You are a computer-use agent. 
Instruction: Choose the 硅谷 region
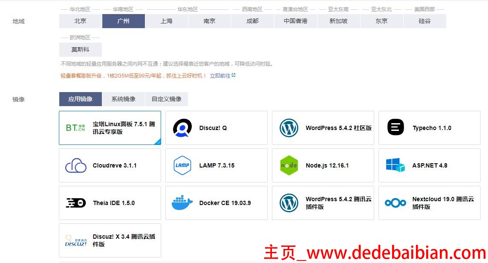[x=424, y=21]
